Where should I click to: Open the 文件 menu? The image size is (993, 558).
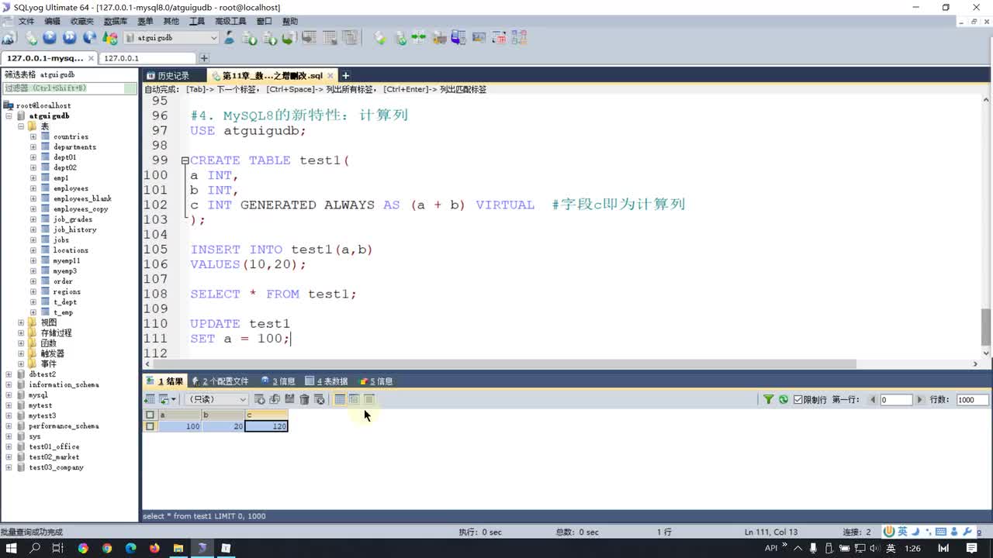click(x=26, y=22)
